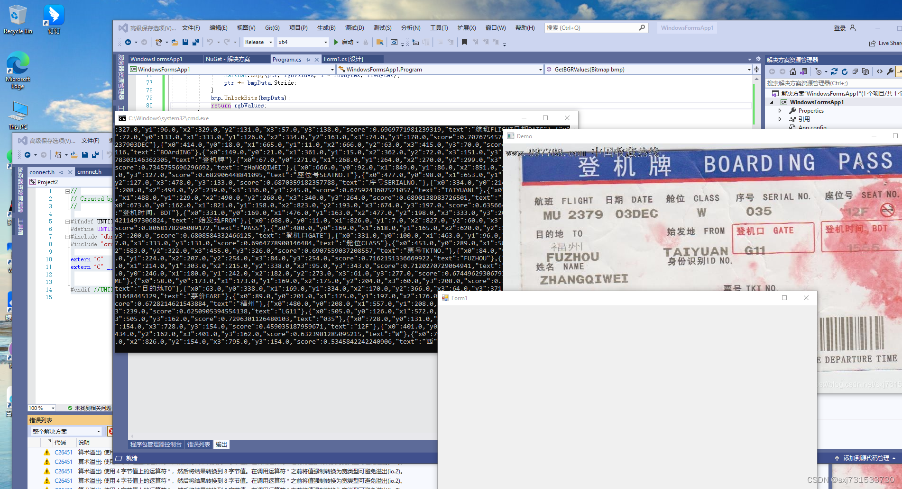Click the Home icon in Solution Explorer
The image size is (902, 489).
point(793,71)
